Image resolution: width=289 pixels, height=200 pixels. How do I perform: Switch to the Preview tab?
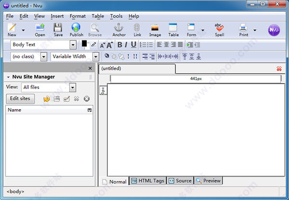208,181
